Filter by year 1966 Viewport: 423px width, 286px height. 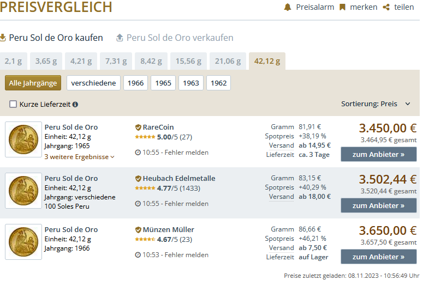coord(136,83)
